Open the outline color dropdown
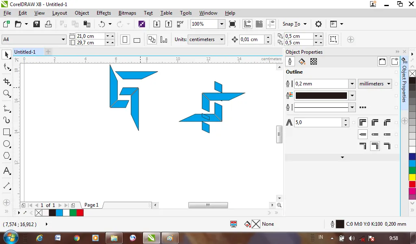The image size is (416, 244). click(x=352, y=96)
